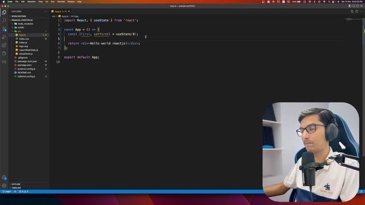Open the Run and Debug view
The width and height of the screenshot is (365, 205).
4,37
